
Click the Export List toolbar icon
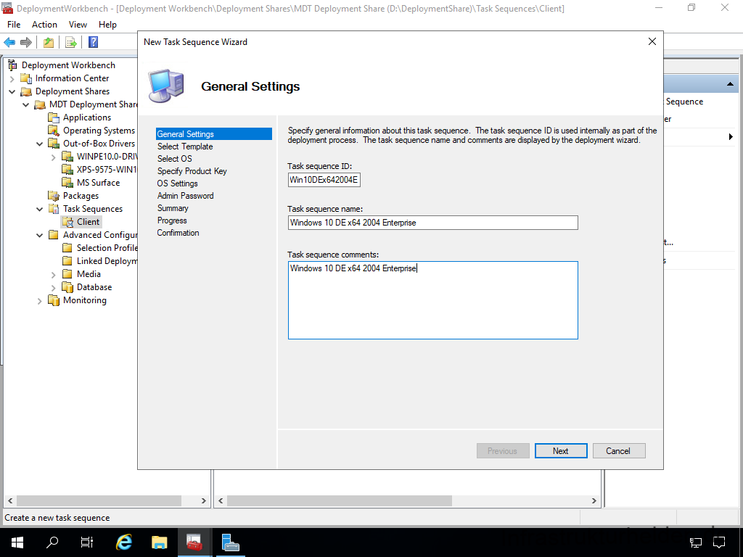71,42
